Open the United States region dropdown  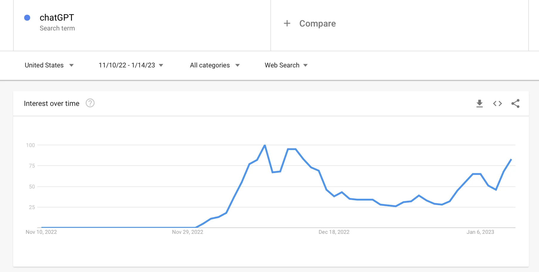tap(49, 65)
